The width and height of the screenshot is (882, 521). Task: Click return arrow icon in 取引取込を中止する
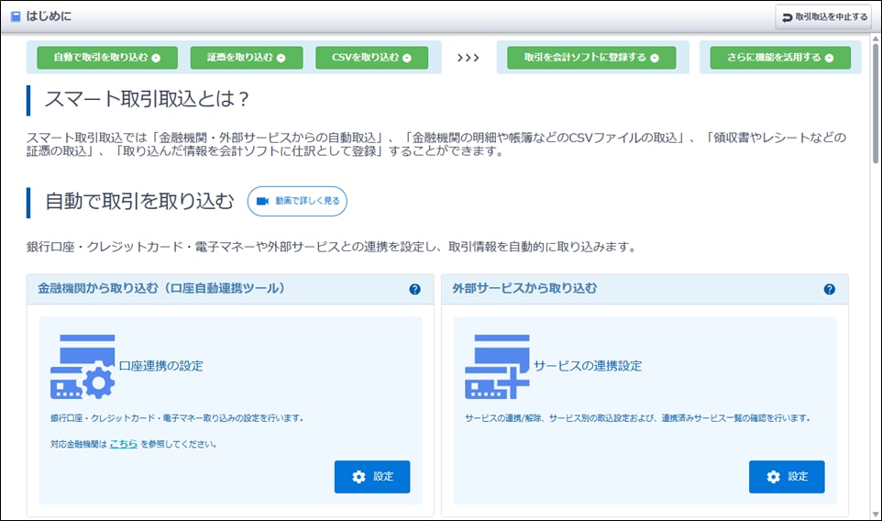[788, 17]
